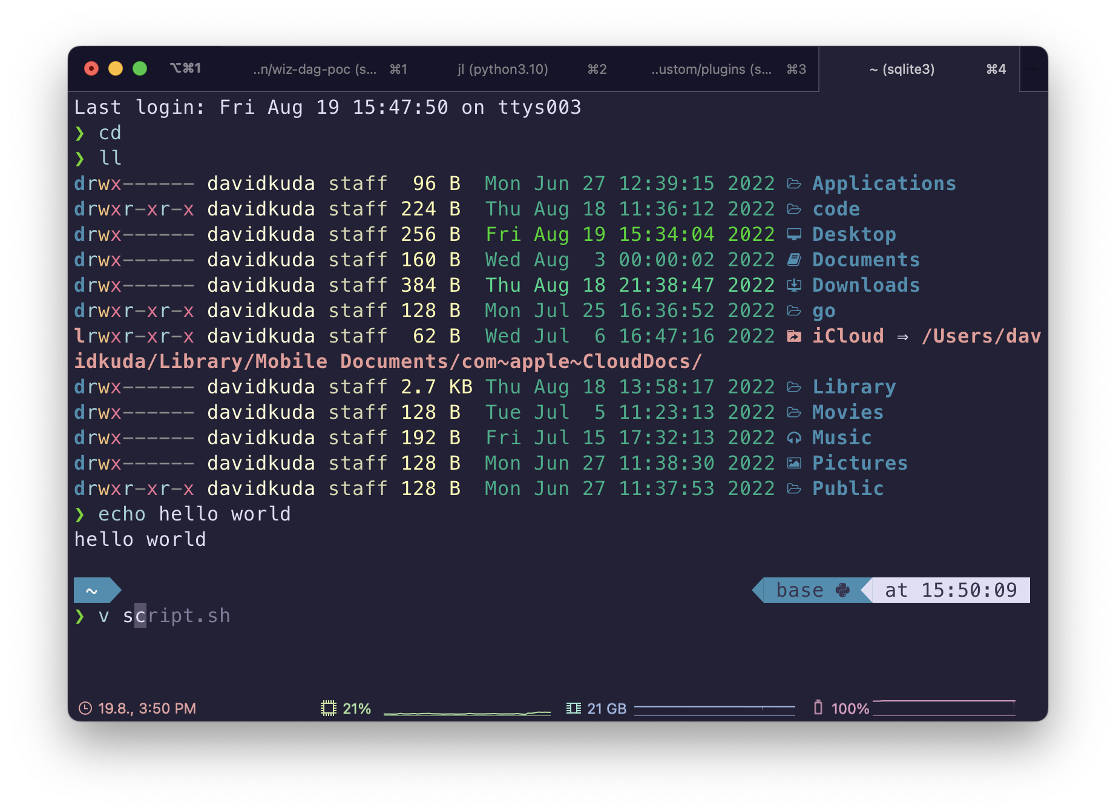Click the Last login line text
Screen dimensions: 1116x811
(x=327, y=107)
